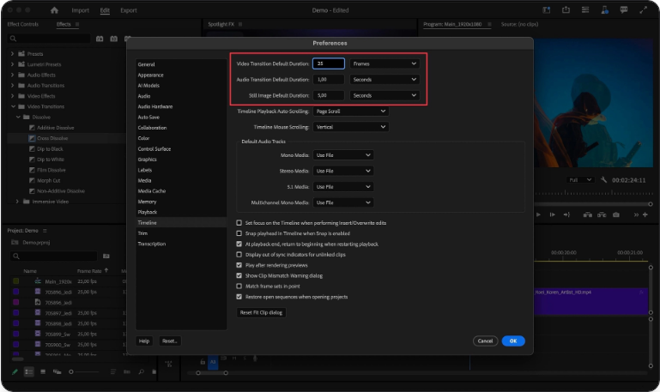
Task: Select the Cross Dissolve transition icon
Action: click(x=31, y=138)
